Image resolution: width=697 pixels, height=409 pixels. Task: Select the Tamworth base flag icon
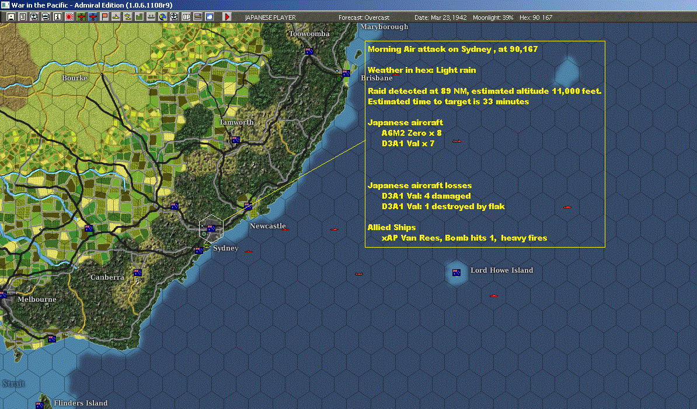pyautogui.click(x=236, y=140)
